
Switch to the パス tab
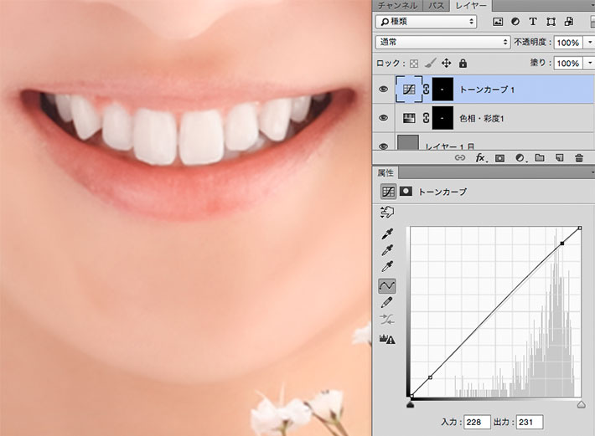437,5
